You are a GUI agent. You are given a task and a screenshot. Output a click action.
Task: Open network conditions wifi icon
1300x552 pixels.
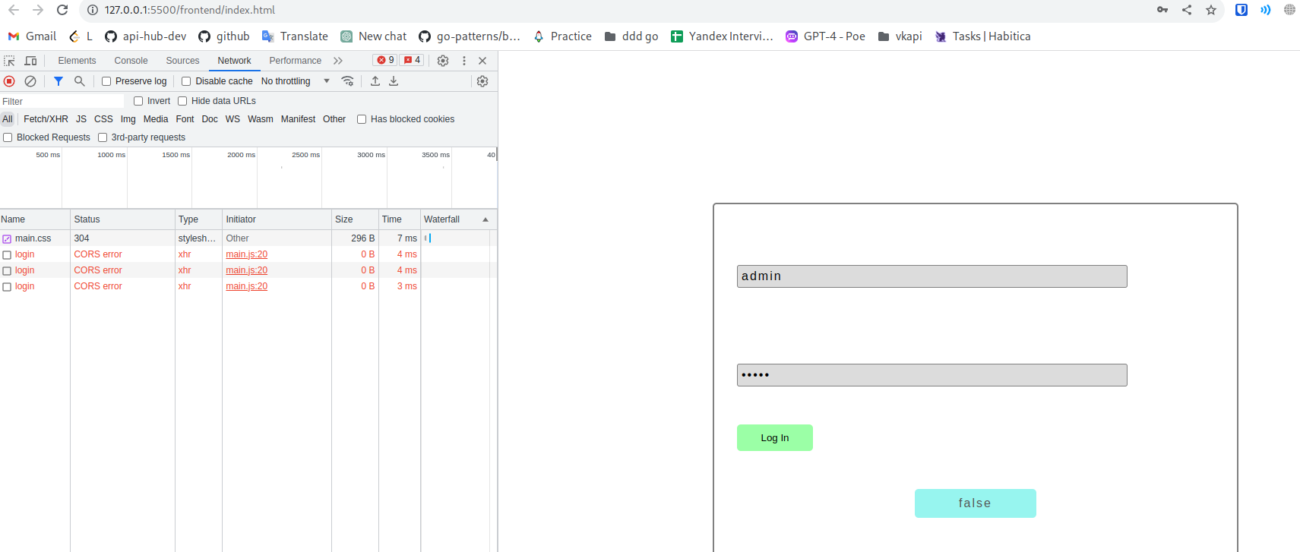(347, 81)
